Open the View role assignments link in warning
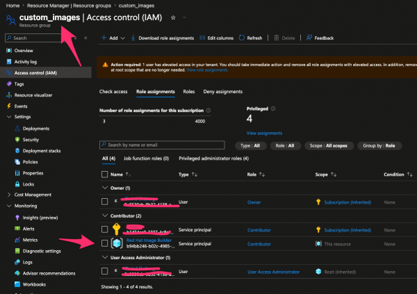Image resolution: width=417 pixels, height=294 pixels. 207,70
